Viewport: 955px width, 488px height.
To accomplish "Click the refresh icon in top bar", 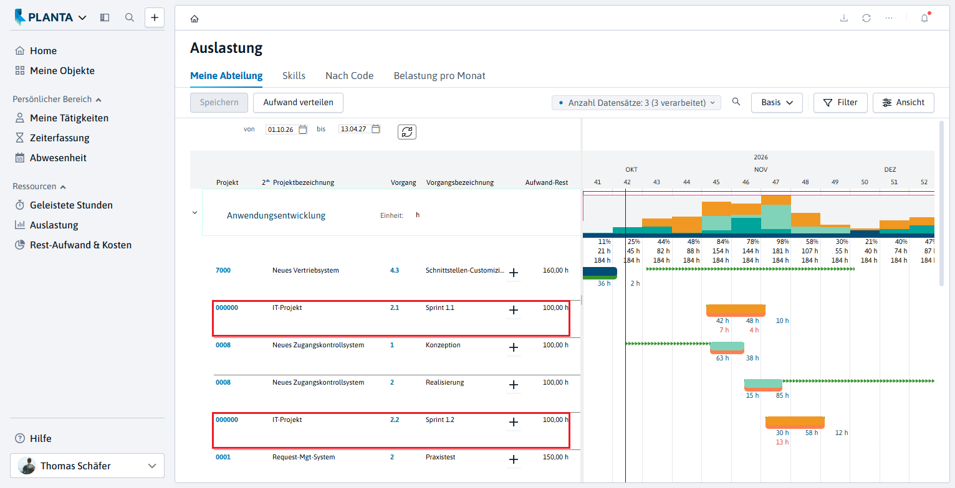I will coord(866,18).
